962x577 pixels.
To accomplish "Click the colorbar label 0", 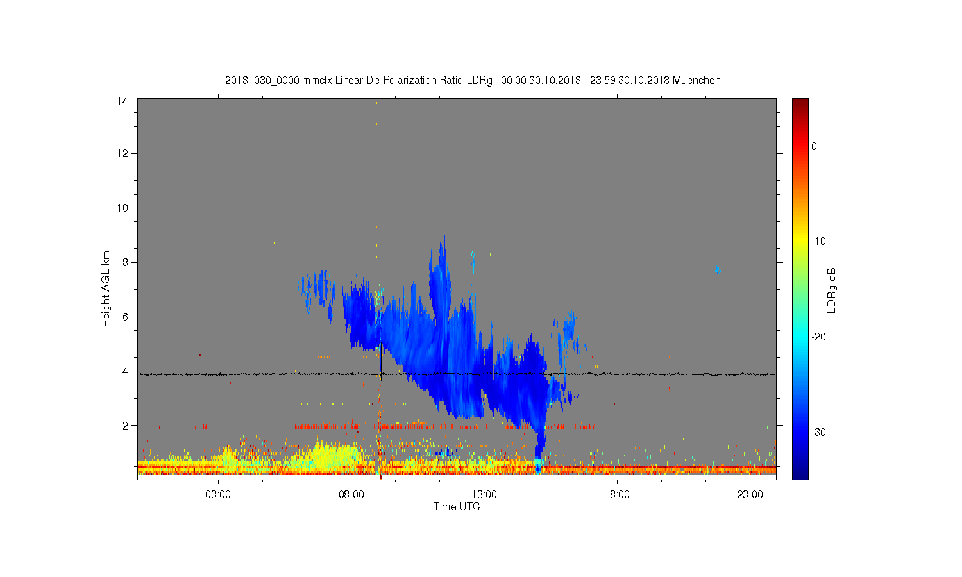I will point(814,146).
